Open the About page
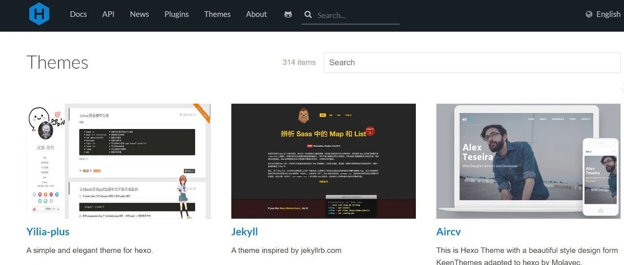This screenshot has width=624, height=265. [x=256, y=14]
